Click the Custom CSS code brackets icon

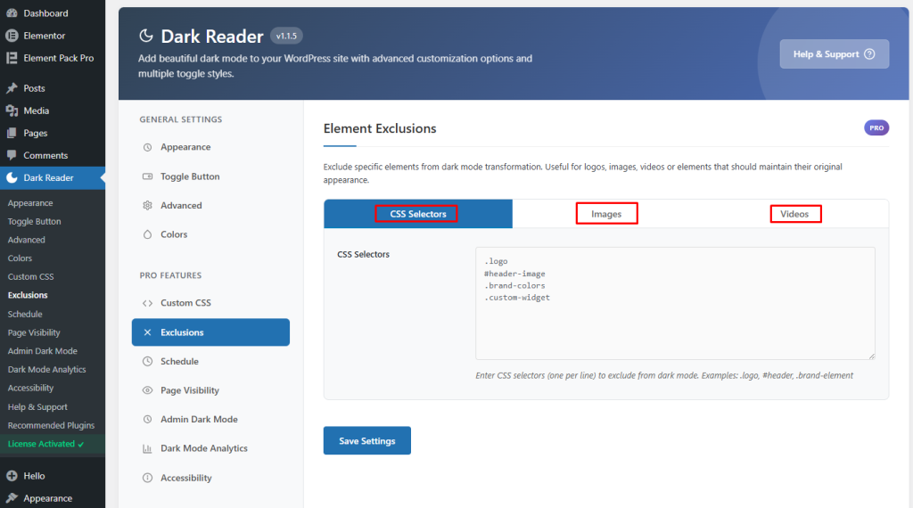pyautogui.click(x=147, y=303)
